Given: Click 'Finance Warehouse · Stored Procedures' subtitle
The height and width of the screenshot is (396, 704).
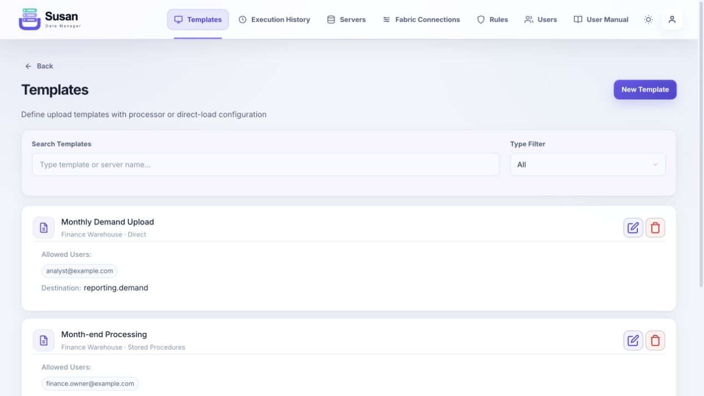Looking at the screenshot, I should click(123, 347).
